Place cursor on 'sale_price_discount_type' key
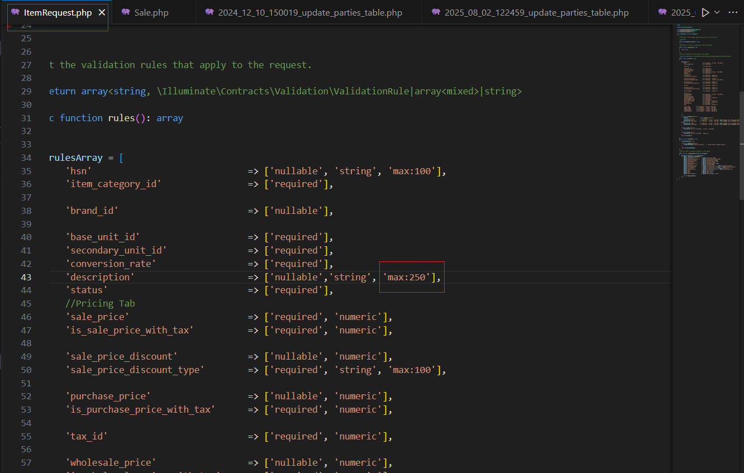The height and width of the screenshot is (473, 744). coord(135,370)
